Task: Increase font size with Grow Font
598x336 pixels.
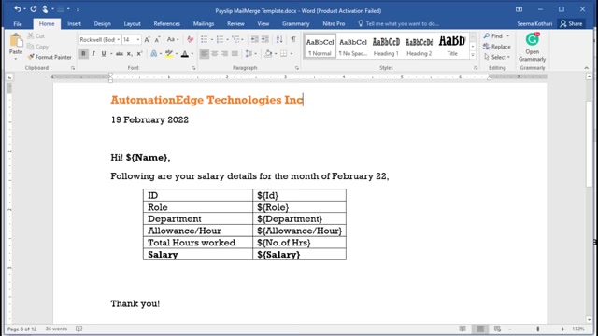Action: pyautogui.click(x=147, y=39)
